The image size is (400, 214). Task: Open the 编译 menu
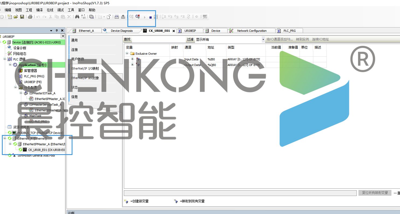(39, 10)
